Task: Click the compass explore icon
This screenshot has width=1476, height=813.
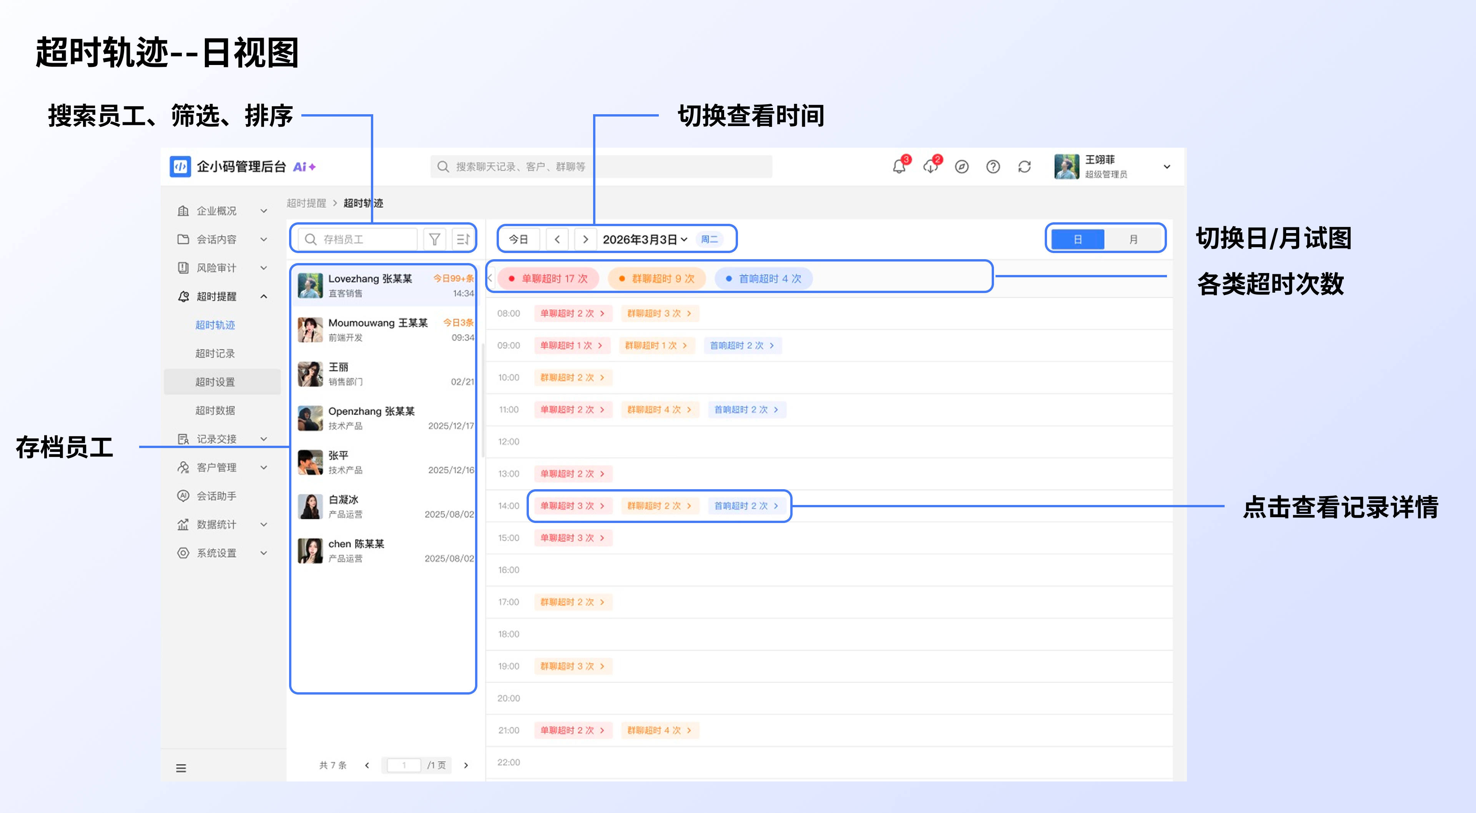Action: click(x=961, y=167)
